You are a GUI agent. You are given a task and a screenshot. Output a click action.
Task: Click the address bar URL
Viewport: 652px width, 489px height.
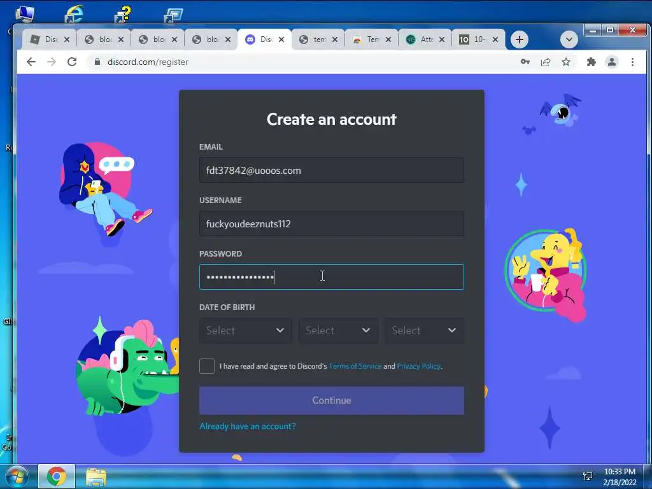point(148,62)
